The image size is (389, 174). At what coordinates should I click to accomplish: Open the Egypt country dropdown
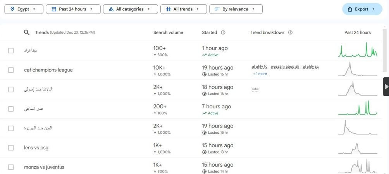(x=24, y=9)
